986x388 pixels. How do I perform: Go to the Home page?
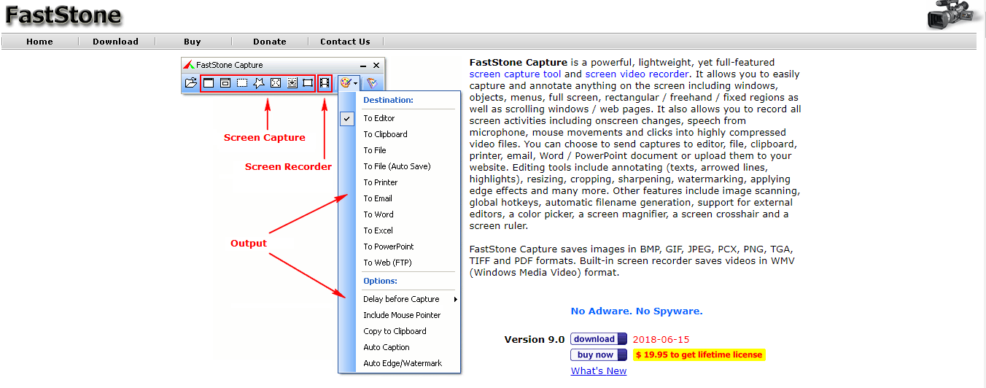[39, 42]
